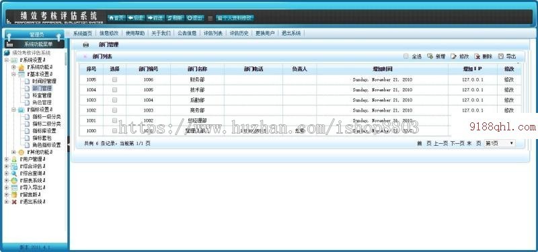Screen dimensions: 538x252
Task: Click the icon beside 指标设置 node
Action: 22,110
